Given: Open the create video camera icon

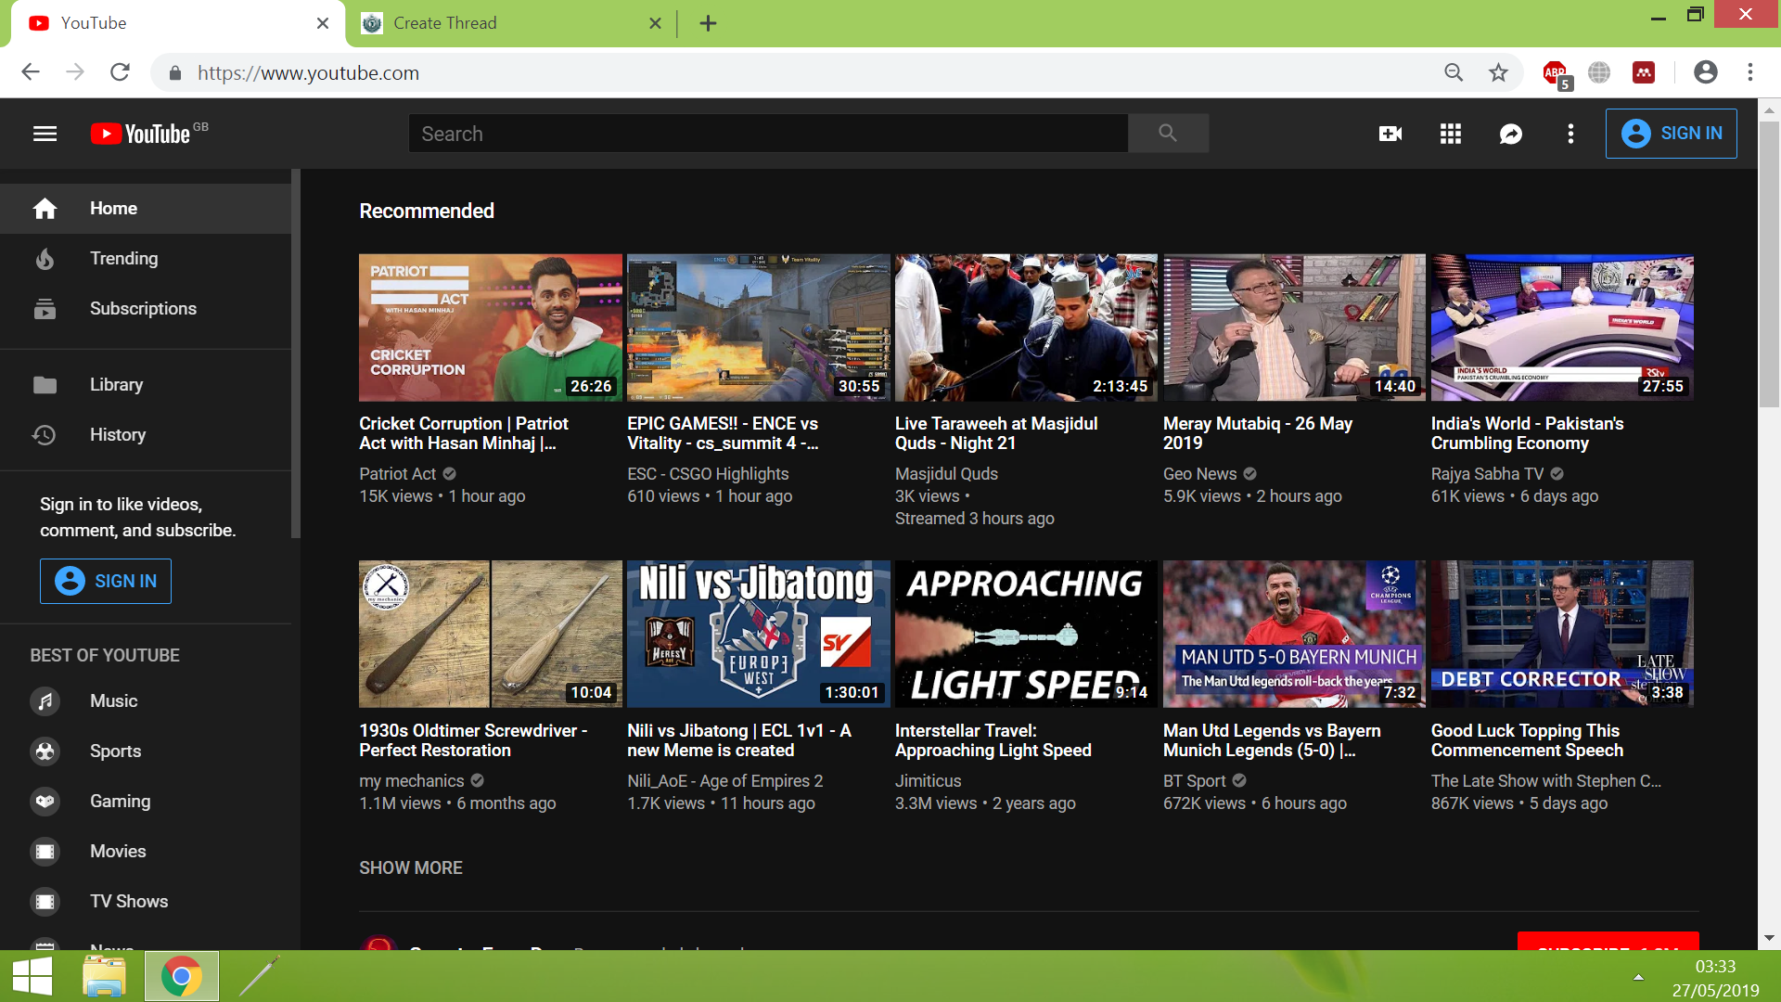Looking at the screenshot, I should pos(1390,134).
